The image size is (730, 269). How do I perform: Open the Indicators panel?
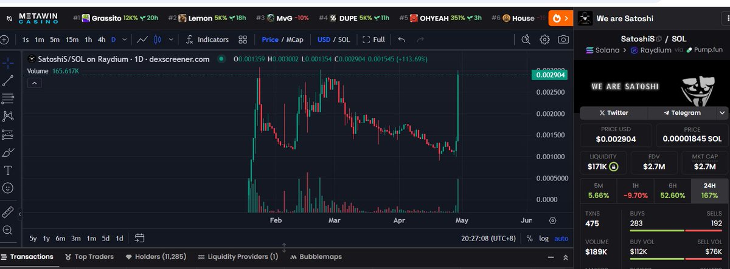[x=207, y=39]
